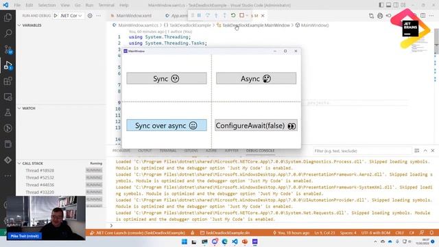The width and height of the screenshot is (439, 247).
Task: Click the Sync button in MainWindow
Action: 167,78
